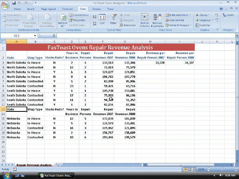The width and height of the screenshot is (239, 179).
Task: Open the Sort dialog button
Action: [x=102, y=19]
